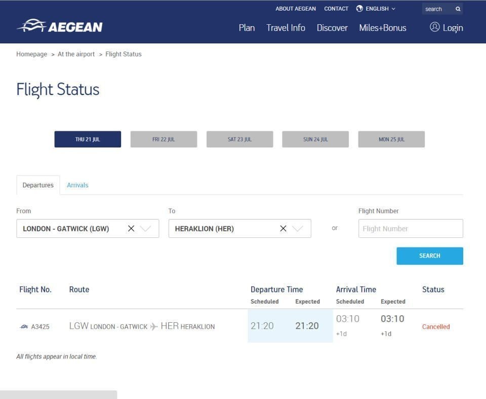Click the Departure Time column header
486x399 pixels.
tap(277, 289)
